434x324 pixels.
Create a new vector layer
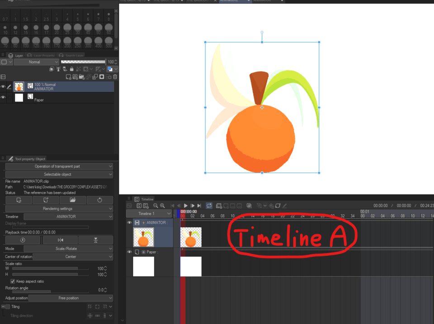75,77
